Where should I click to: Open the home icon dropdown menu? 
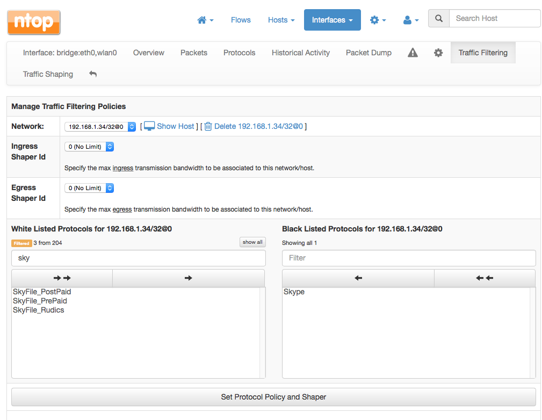point(205,20)
